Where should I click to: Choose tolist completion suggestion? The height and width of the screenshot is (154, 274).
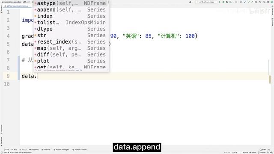point(70,23)
